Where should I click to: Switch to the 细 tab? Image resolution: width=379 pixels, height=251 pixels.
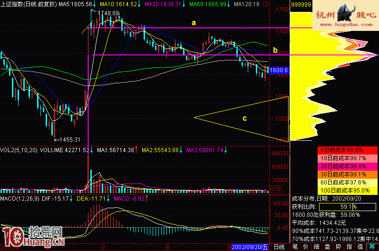click(x=316, y=247)
